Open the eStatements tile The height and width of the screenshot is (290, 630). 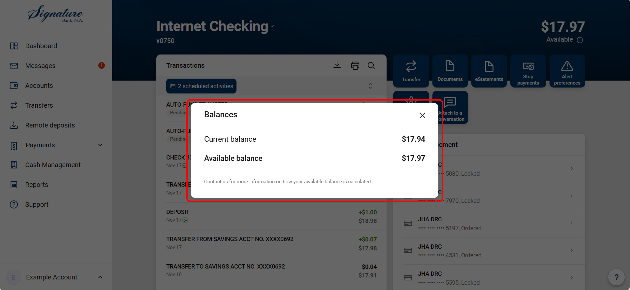pos(489,71)
